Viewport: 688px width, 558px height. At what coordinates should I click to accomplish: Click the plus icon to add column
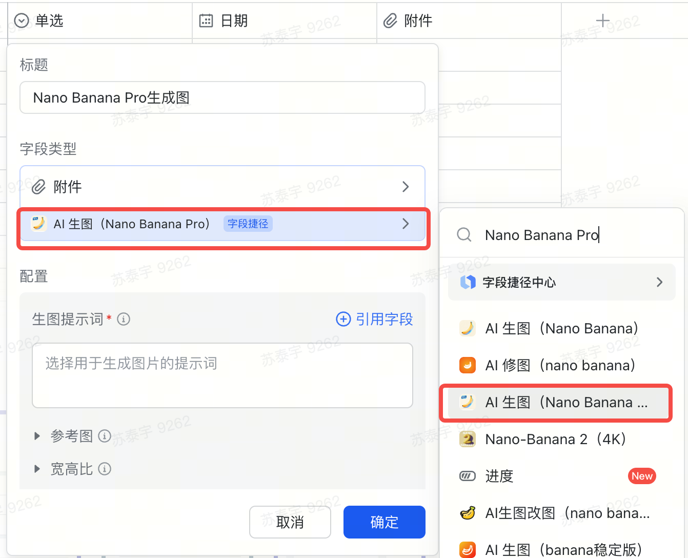point(602,21)
